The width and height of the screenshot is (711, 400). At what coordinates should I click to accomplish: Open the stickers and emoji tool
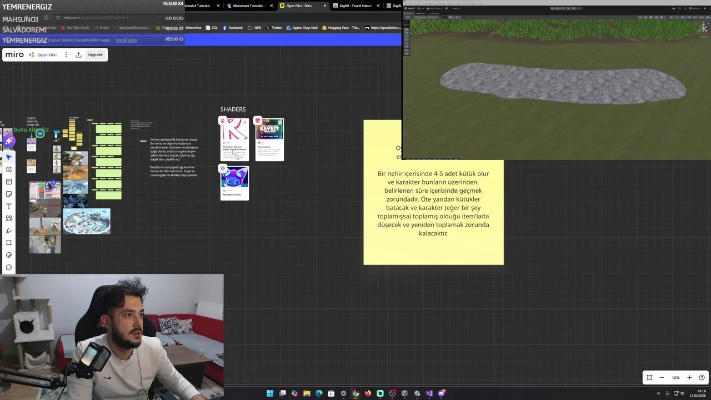[9, 255]
